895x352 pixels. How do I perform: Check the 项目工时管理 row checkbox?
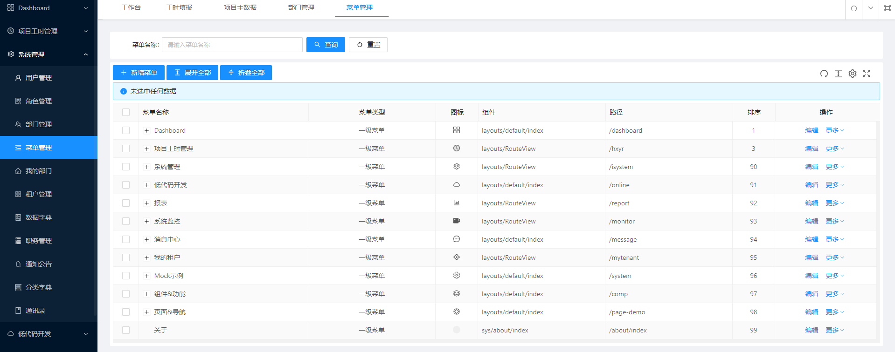coord(126,149)
